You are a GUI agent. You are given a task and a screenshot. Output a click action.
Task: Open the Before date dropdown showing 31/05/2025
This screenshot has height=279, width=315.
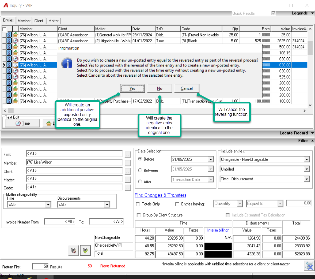click(211, 159)
